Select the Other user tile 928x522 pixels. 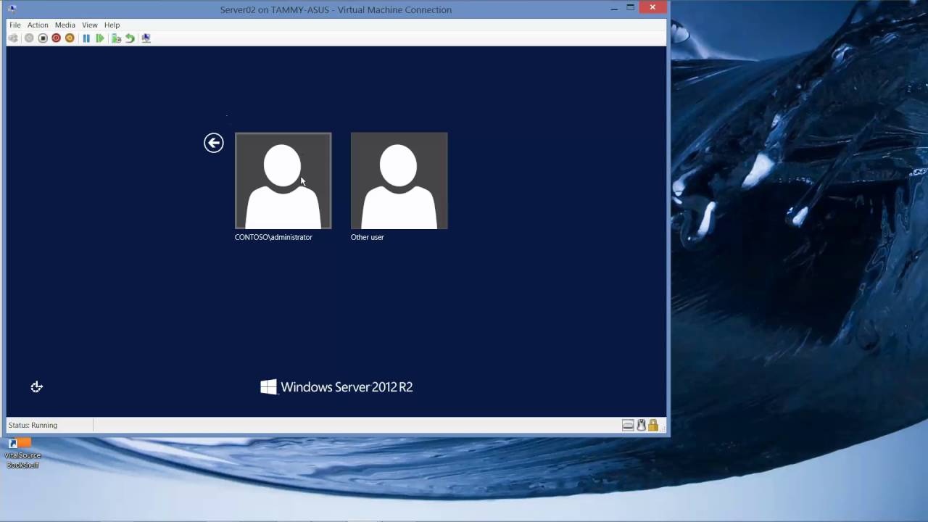pos(399,181)
